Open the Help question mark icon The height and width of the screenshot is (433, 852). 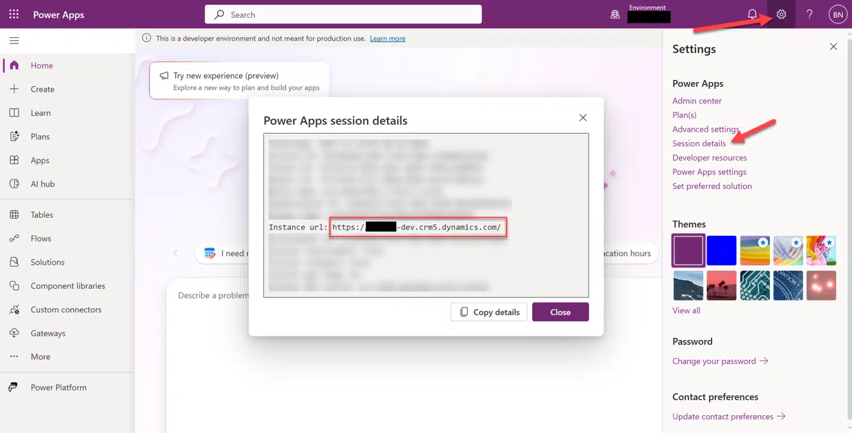[x=809, y=14]
